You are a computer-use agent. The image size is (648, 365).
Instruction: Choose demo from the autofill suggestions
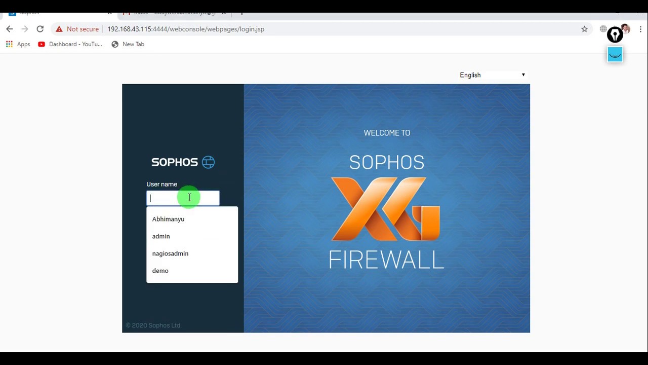coord(192,271)
